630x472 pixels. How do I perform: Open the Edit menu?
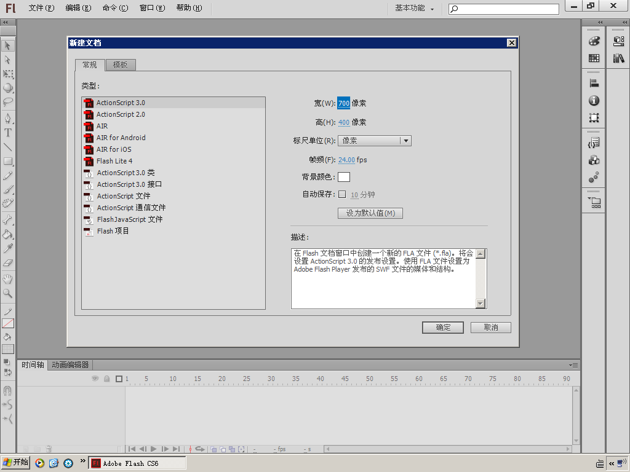pyautogui.click(x=78, y=8)
